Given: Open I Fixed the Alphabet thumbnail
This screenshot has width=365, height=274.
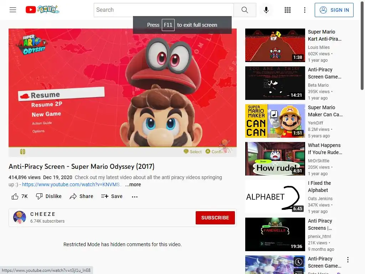Looking at the screenshot, I should (275, 197).
